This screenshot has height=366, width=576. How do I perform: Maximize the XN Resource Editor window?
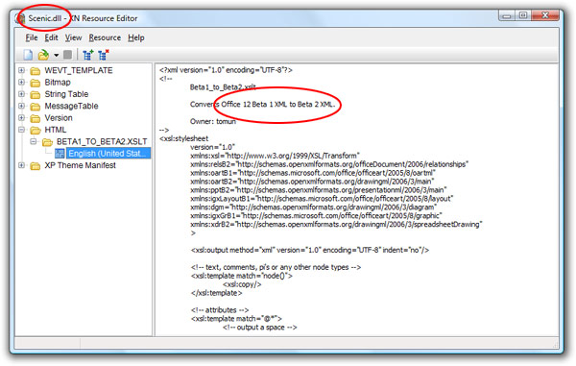(x=523, y=15)
